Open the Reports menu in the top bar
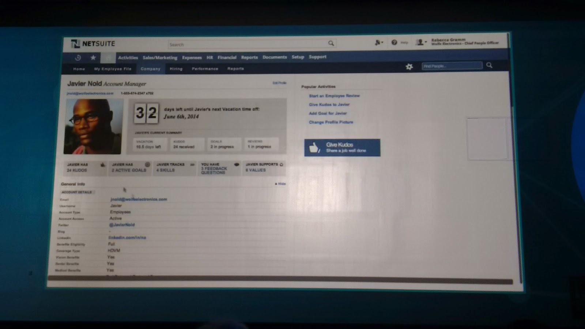The height and width of the screenshot is (329, 585). [x=249, y=57]
